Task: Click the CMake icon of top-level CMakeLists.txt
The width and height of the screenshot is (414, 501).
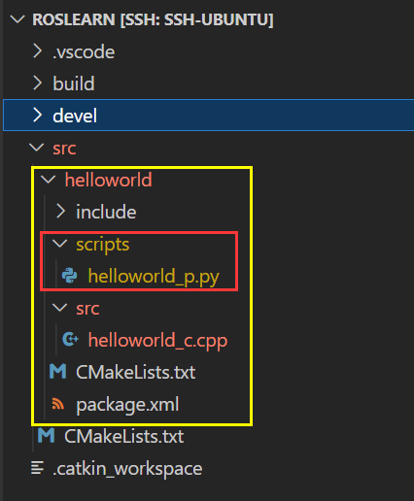Action: point(46,436)
